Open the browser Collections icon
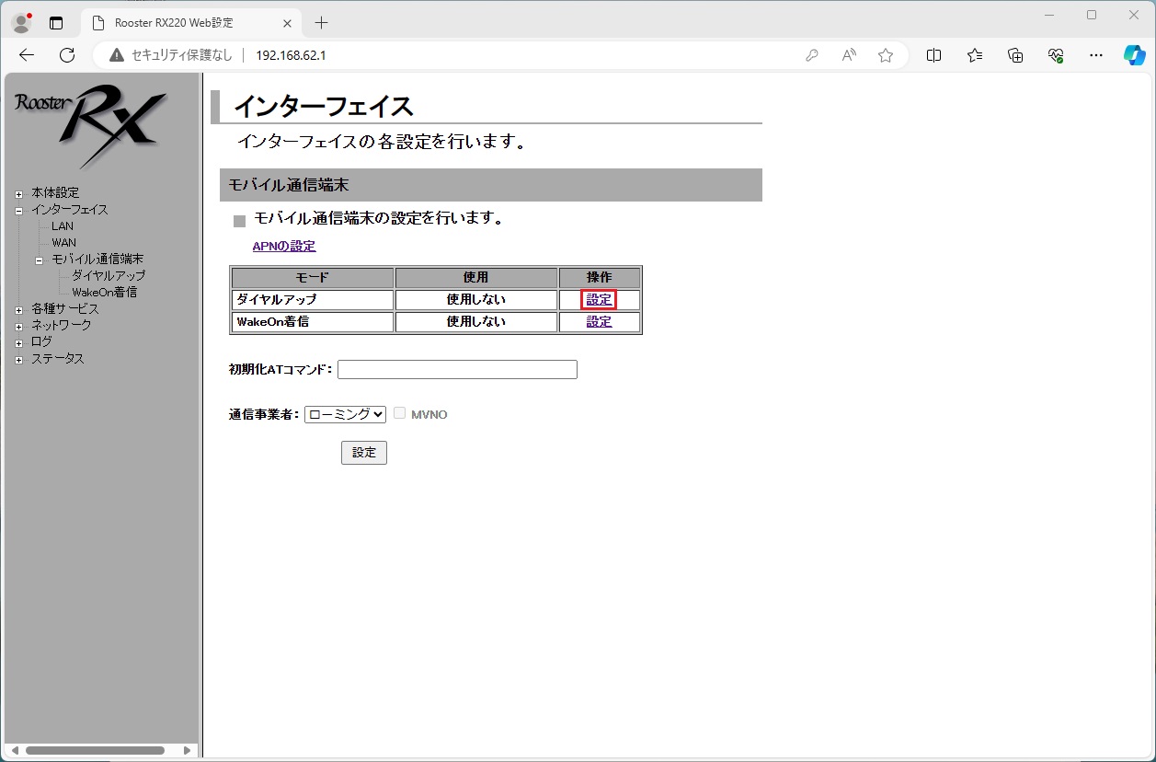Image resolution: width=1156 pixels, height=762 pixels. 1015,55
